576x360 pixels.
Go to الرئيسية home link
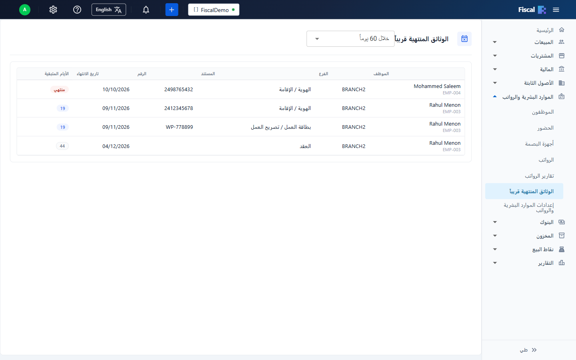545,30
